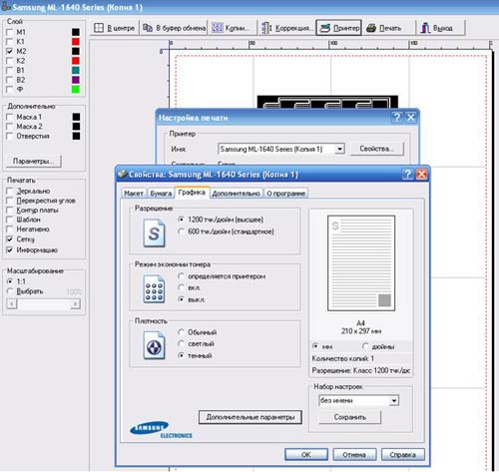Select the Графика tab
This screenshot has height=472, width=499.
pyautogui.click(x=192, y=193)
